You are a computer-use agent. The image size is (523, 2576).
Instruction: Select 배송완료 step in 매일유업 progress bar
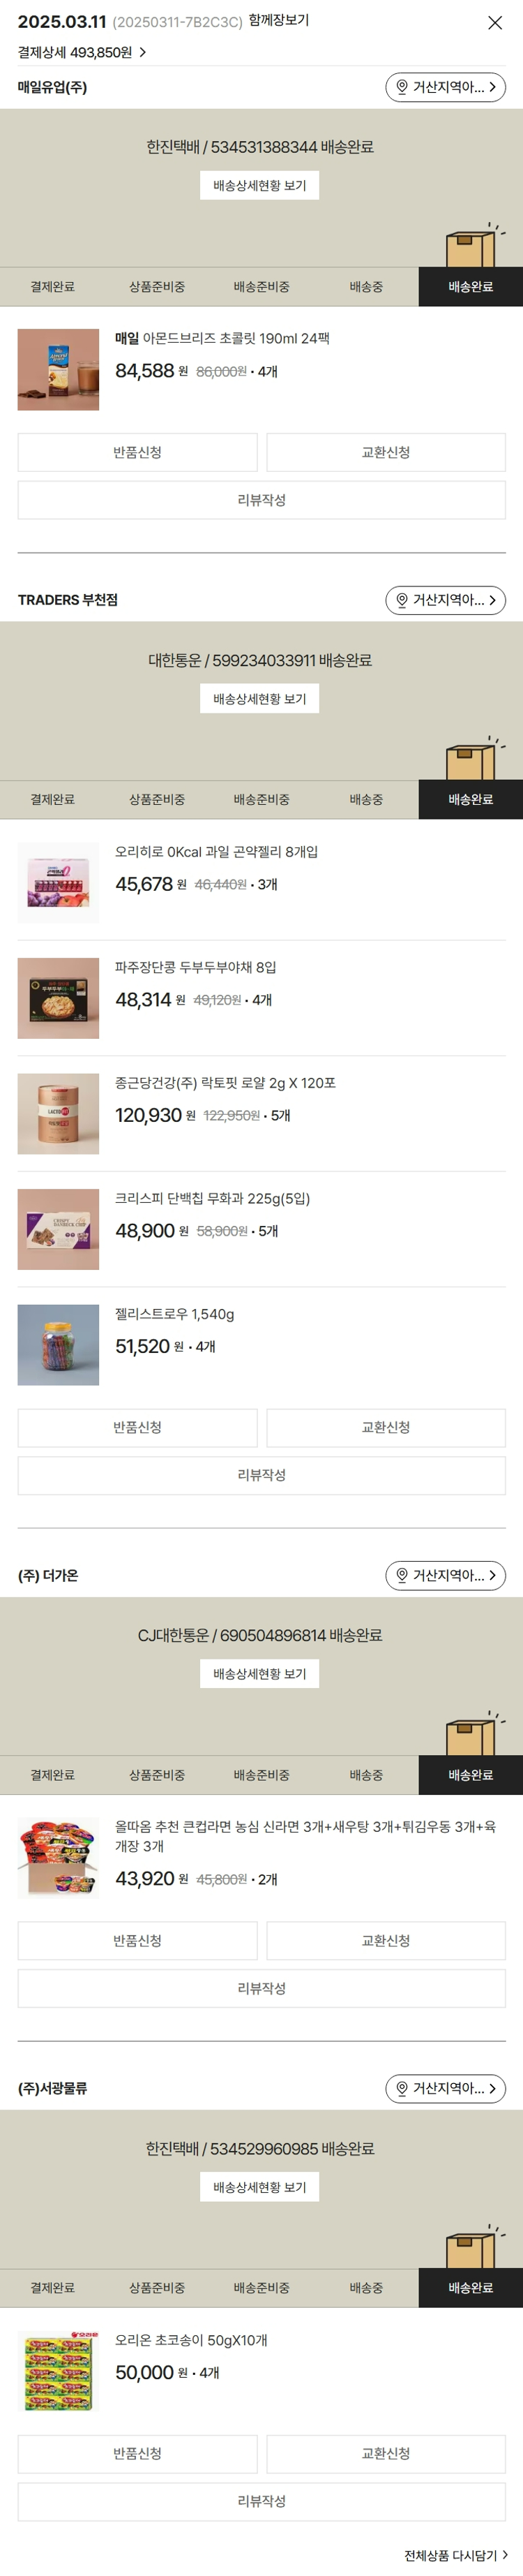470,287
